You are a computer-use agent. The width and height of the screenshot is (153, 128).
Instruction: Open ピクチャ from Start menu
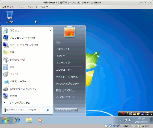click(61, 56)
